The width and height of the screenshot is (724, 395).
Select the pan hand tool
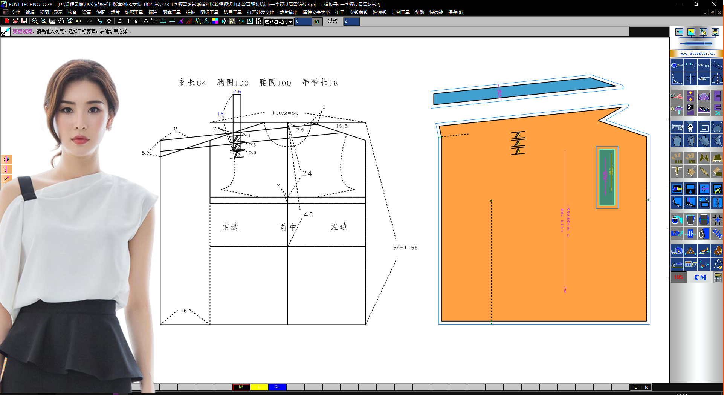[x=61, y=21]
